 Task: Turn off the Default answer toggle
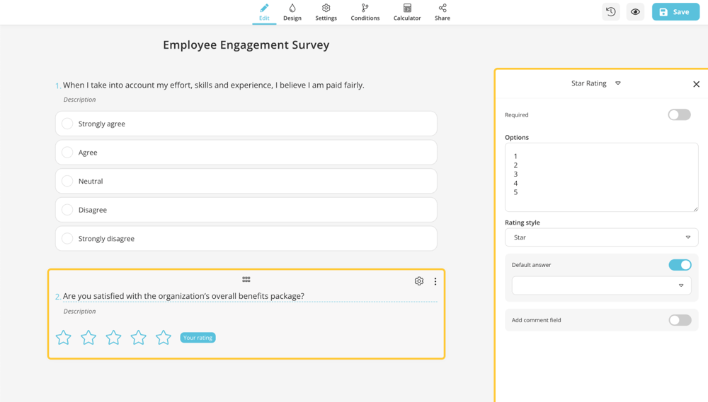click(680, 265)
